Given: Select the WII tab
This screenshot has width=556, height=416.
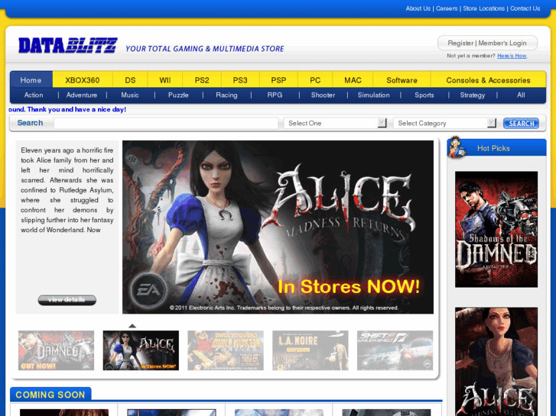Looking at the screenshot, I should coord(165,80).
